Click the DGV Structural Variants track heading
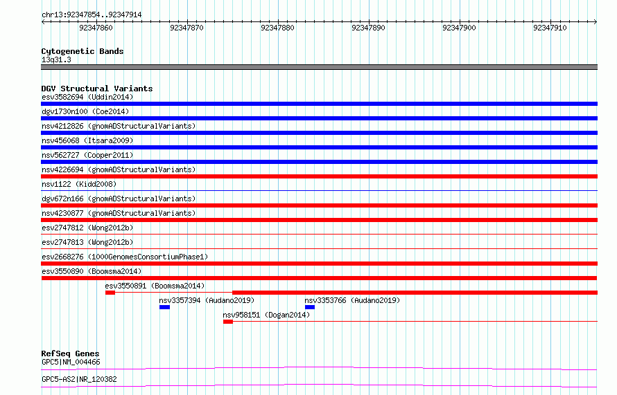This screenshot has height=395, width=617. [97, 89]
